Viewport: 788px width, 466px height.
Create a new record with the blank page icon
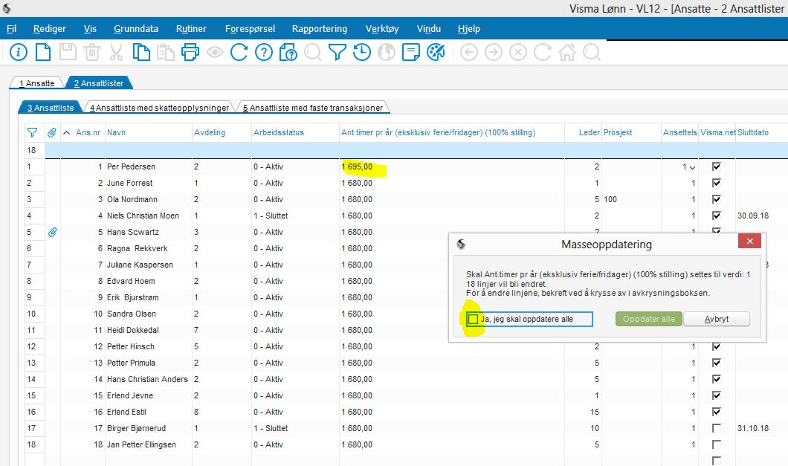(x=43, y=52)
